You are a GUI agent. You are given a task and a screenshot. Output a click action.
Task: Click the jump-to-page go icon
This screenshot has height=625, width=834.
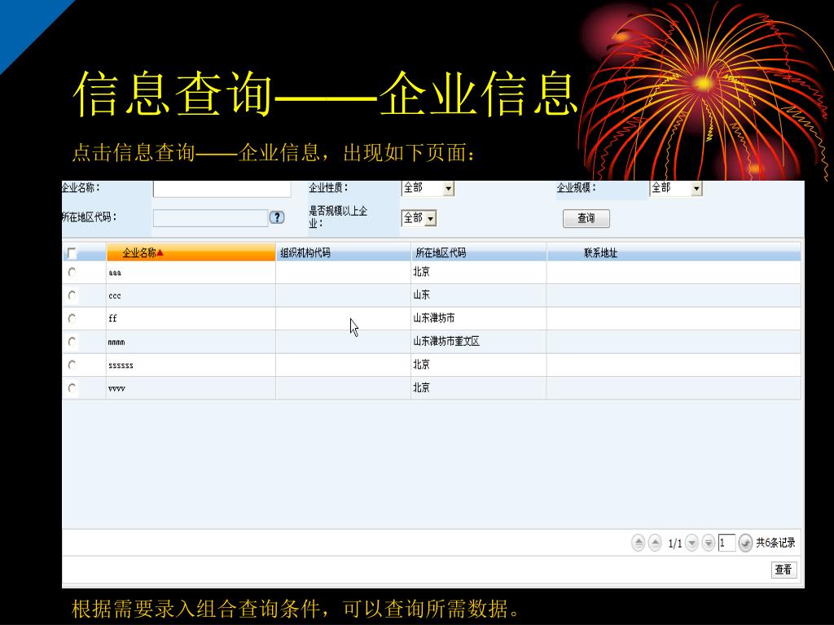745,543
